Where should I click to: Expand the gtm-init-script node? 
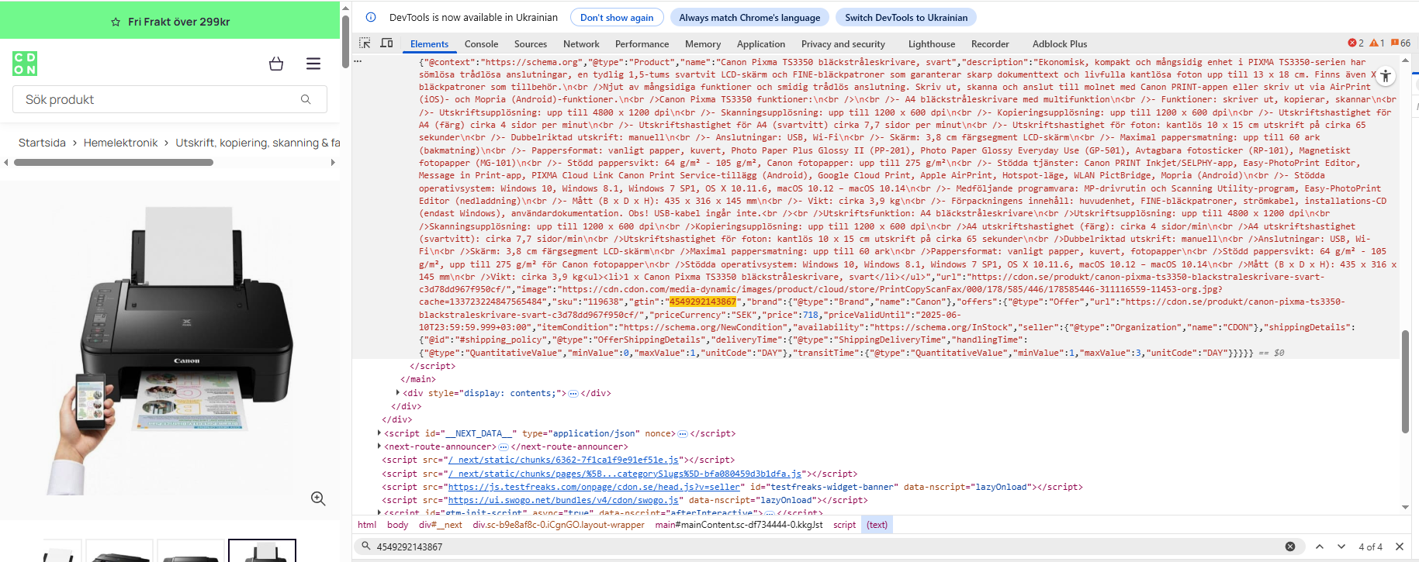(379, 512)
